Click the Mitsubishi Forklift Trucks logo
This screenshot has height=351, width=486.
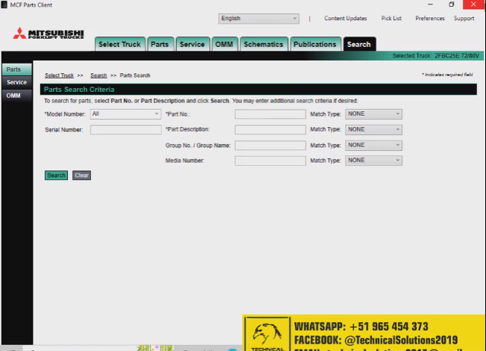49,34
